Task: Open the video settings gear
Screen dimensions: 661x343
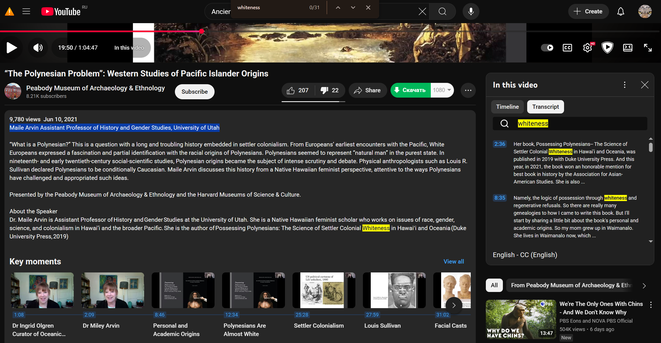Action: 588,48
